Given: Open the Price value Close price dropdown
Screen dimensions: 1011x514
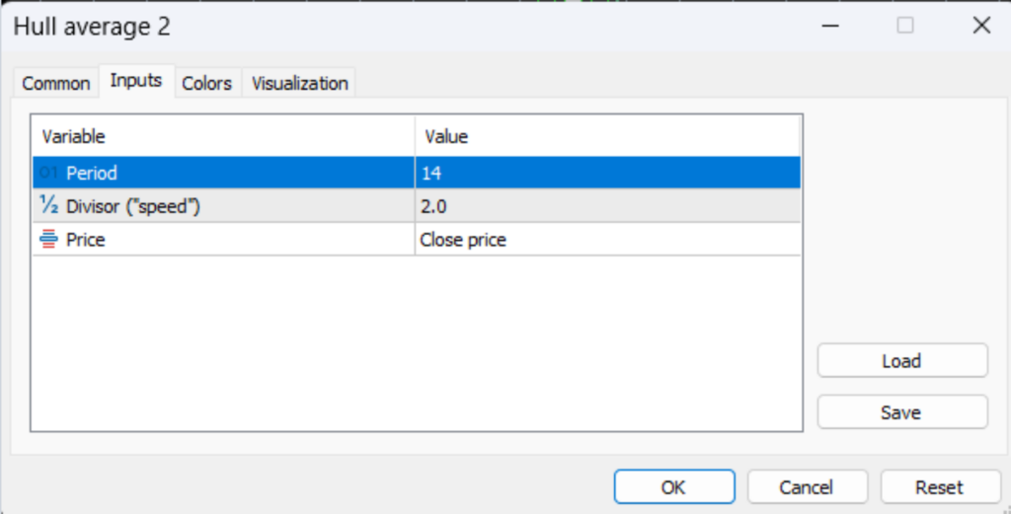Looking at the screenshot, I should (x=606, y=240).
